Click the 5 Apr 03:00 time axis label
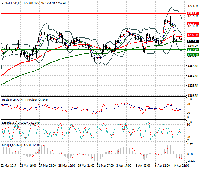199x169 pixels. [x=143, y=166]
